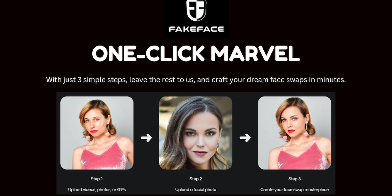392x196 pixels.
Task: Click the FAKEFACE brand name text
Action: pos(196,29)
